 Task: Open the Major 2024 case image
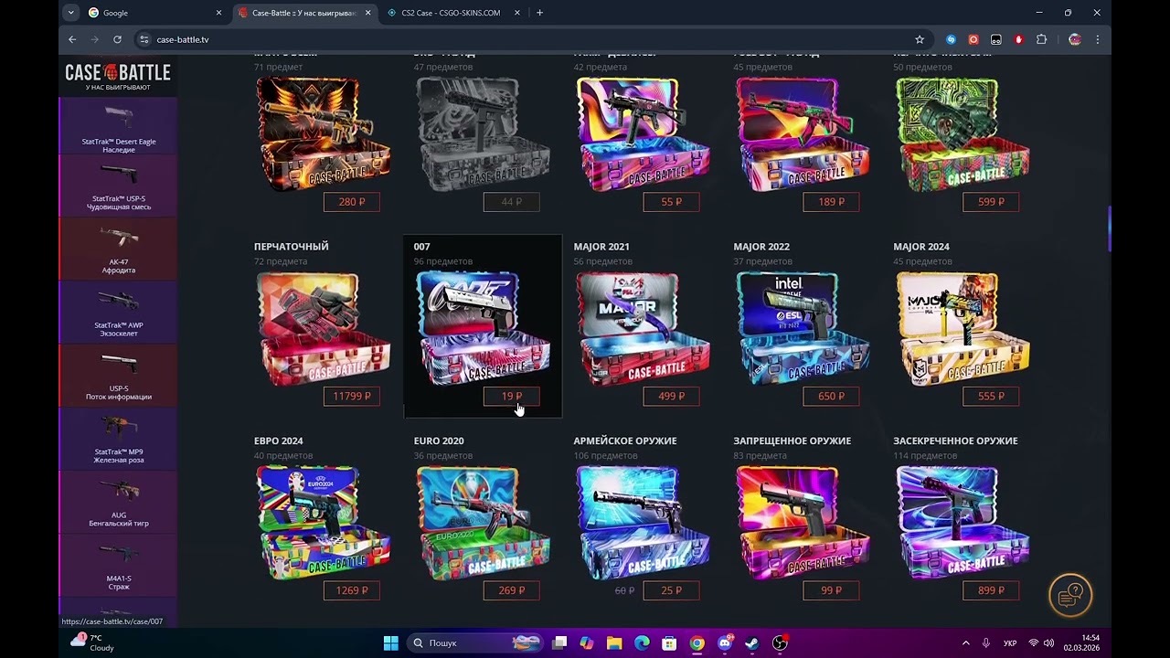(963, 328)
